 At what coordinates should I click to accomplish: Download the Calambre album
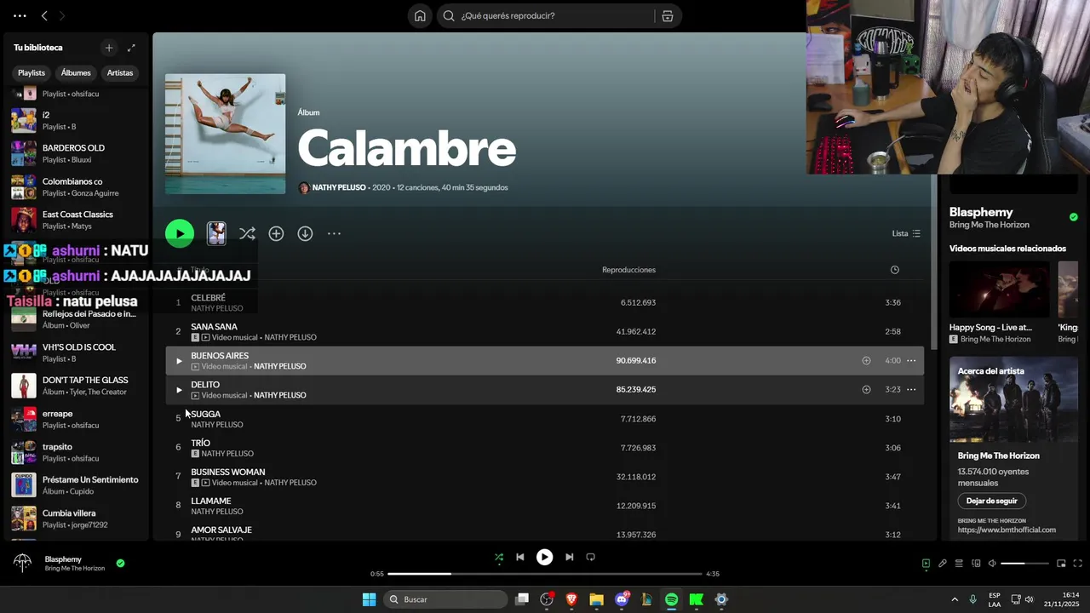click(x=305, y=233)
